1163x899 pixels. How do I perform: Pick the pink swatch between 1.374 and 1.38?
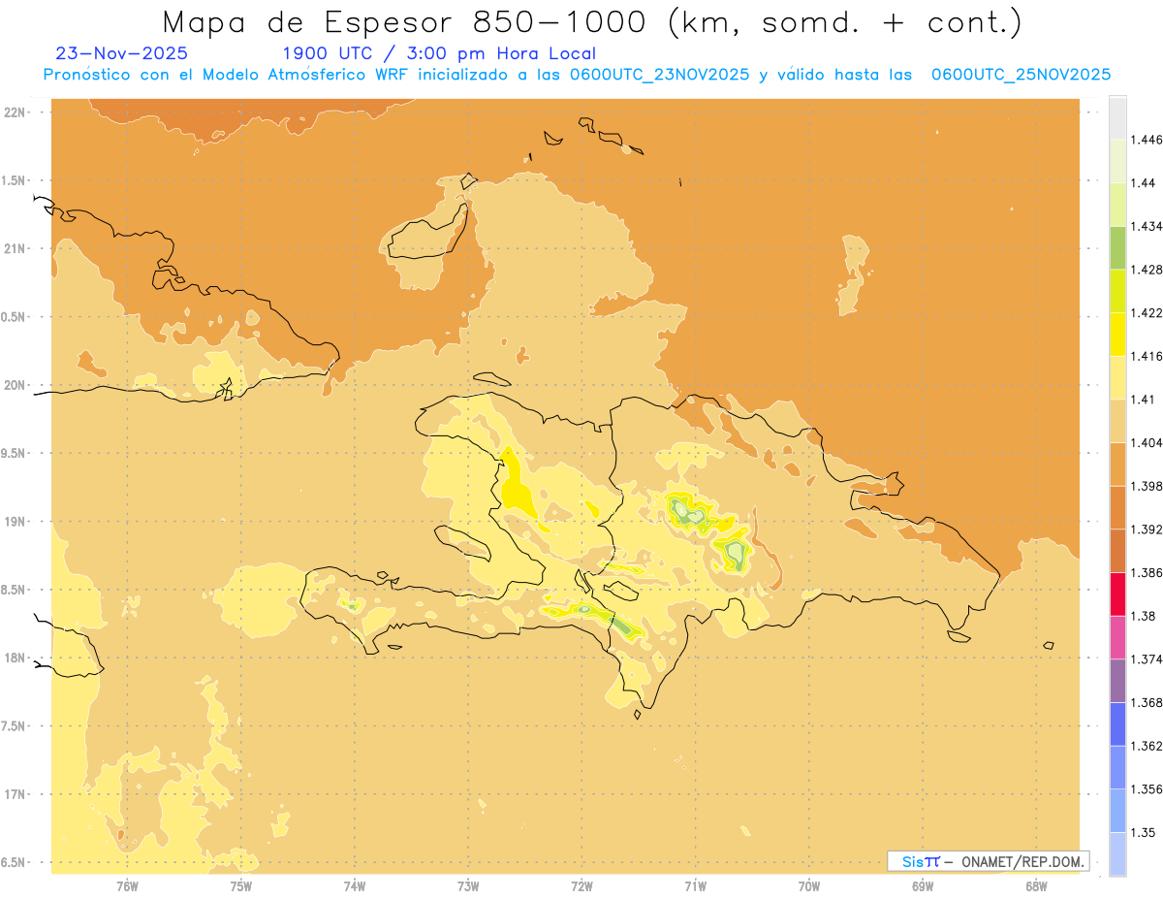pos(1117,637)
